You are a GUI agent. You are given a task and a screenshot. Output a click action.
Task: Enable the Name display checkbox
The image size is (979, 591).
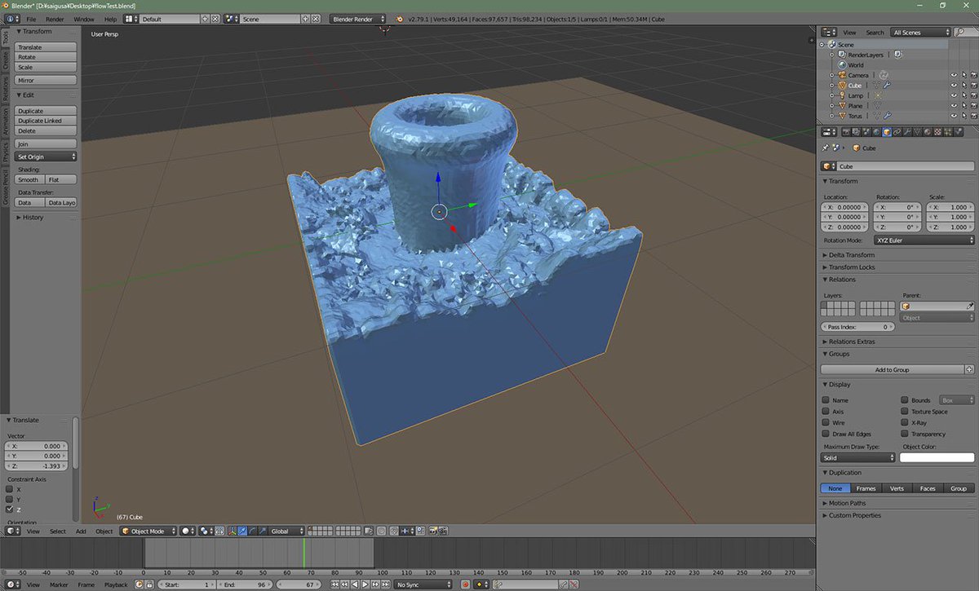826,400
